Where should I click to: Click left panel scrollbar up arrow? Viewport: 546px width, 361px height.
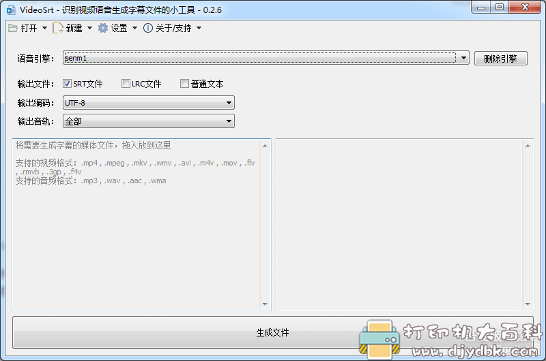point(265,146)
